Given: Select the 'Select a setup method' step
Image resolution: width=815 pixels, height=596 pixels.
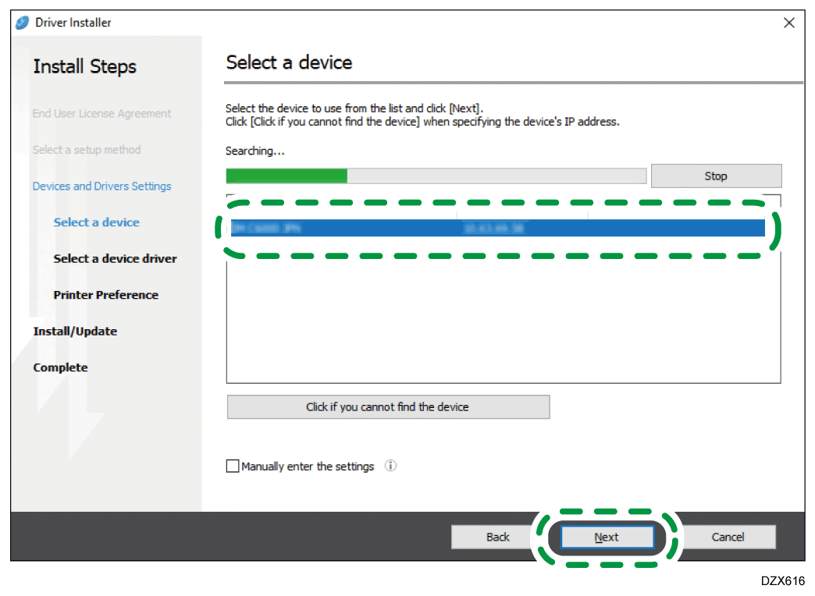Looking at the screenshot, I should click(87, 150).
